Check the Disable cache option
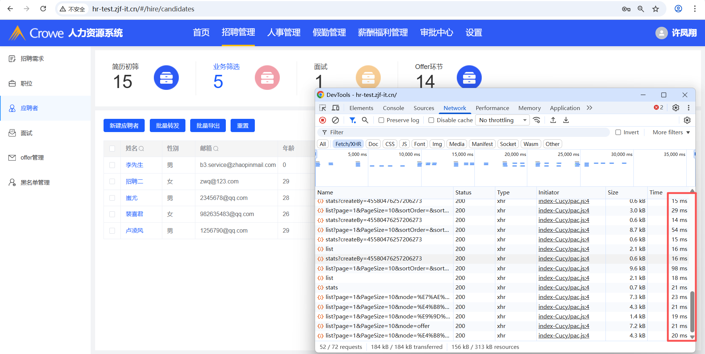 [431, 120]
